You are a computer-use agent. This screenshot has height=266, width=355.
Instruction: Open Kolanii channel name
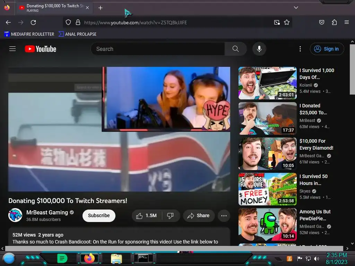(306, 85)
